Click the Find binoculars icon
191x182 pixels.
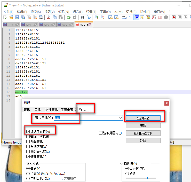(83, 17)
